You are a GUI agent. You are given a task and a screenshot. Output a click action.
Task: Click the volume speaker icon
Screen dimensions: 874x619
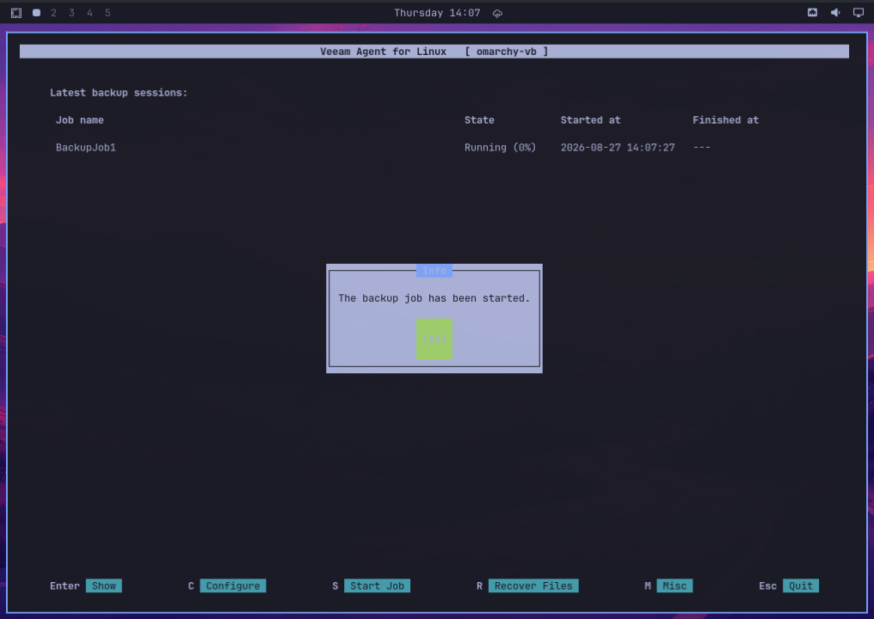[835, 12]
